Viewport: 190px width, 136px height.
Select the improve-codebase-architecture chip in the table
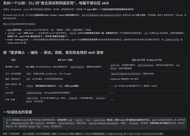coord(126,74)
